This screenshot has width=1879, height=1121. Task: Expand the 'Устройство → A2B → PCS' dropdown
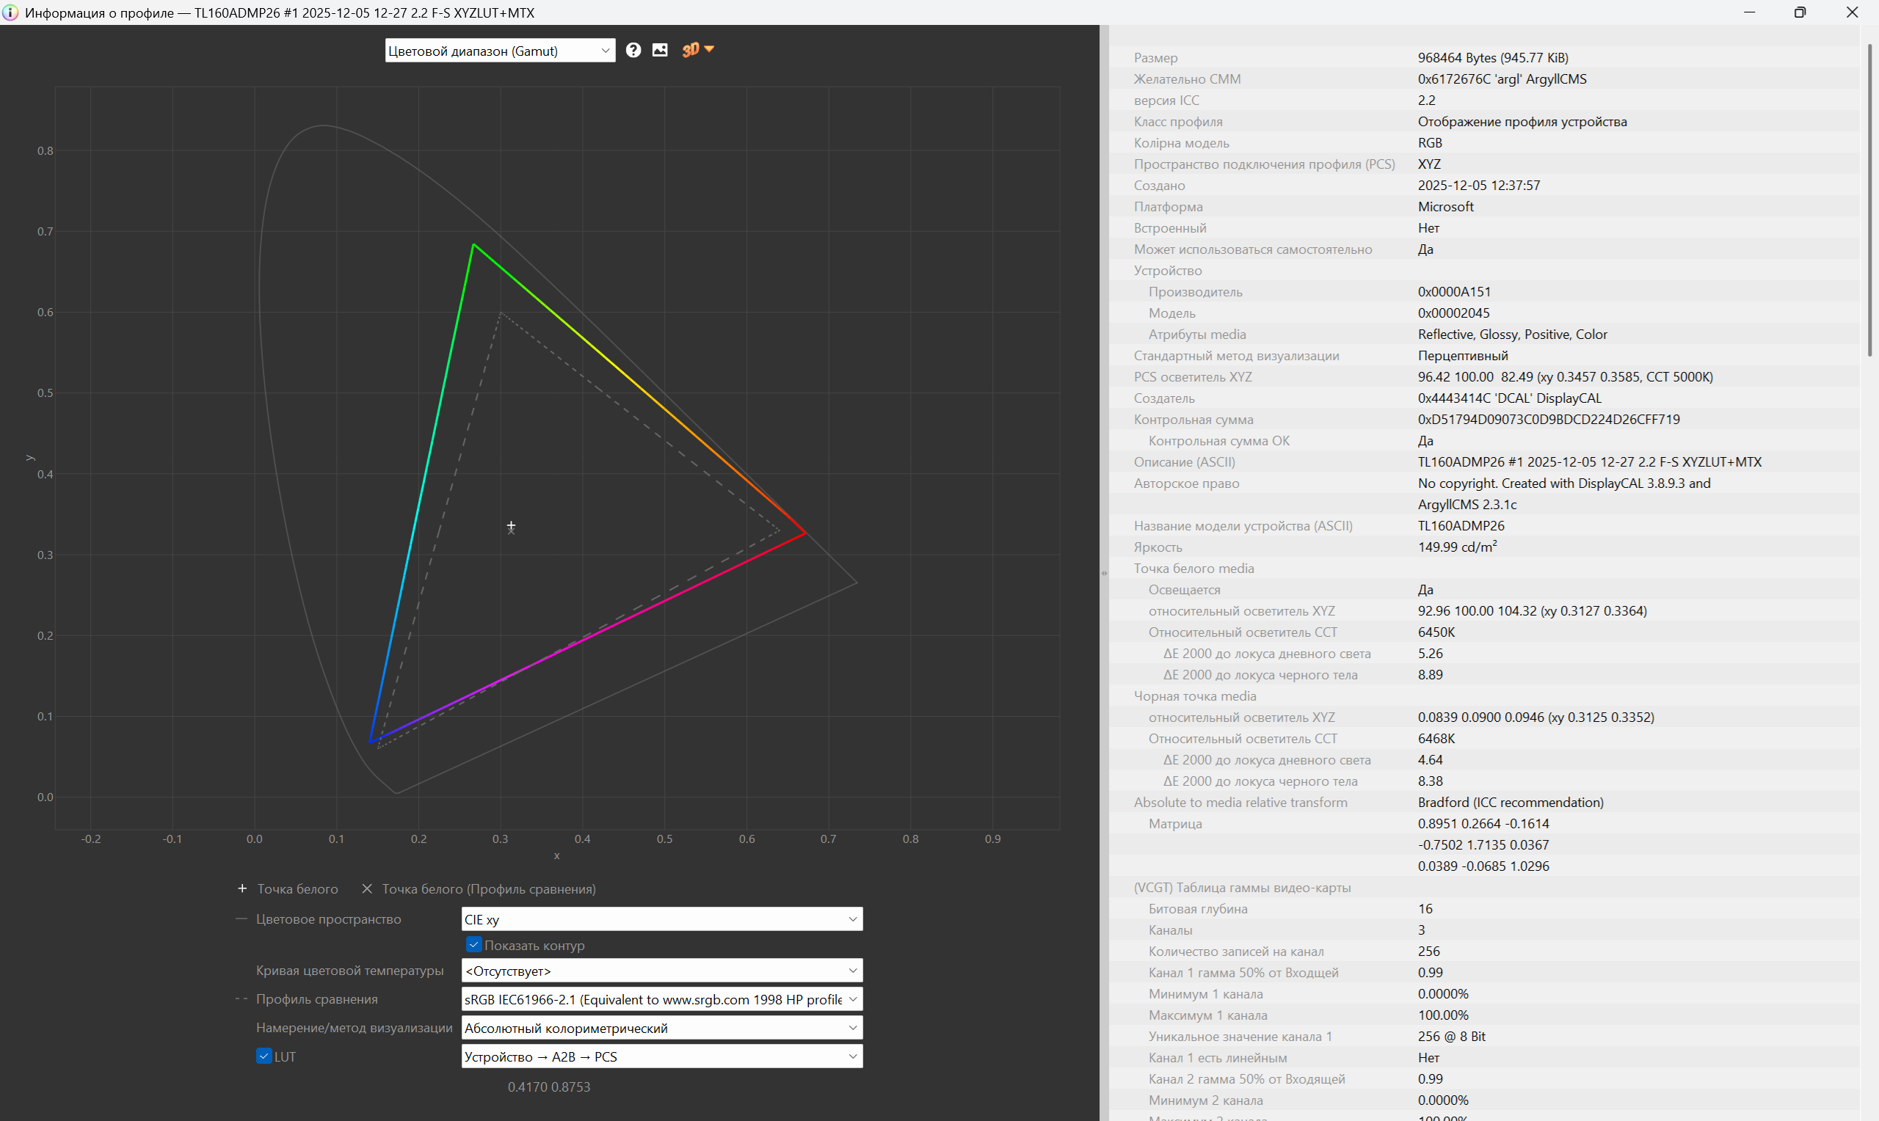661,1056
